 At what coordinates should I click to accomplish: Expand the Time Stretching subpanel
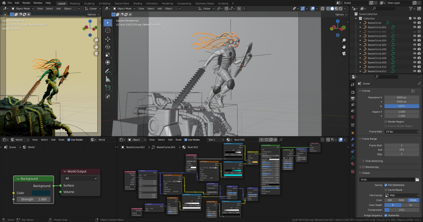click(363, 161)
